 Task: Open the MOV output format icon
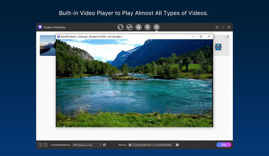pyautogui.click(x=218, y=47)
